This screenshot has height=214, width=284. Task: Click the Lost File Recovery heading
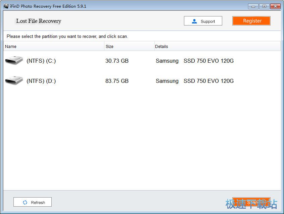click(x=39, y=21)
